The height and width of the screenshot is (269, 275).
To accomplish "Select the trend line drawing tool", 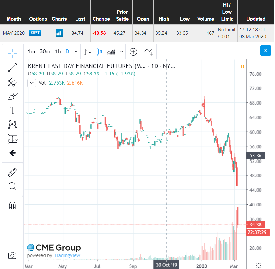I will tap(13, 68).
